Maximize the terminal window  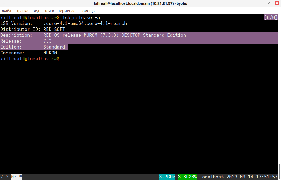tap(269, 3)
